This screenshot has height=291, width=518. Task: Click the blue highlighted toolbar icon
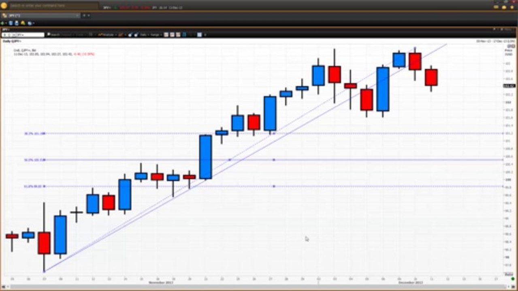pyautogui.click(x=184, y=35)
